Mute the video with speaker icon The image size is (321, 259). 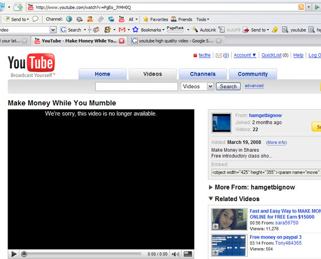[175, 254]
